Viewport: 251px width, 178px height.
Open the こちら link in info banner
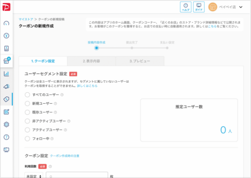tap(212, 26)
